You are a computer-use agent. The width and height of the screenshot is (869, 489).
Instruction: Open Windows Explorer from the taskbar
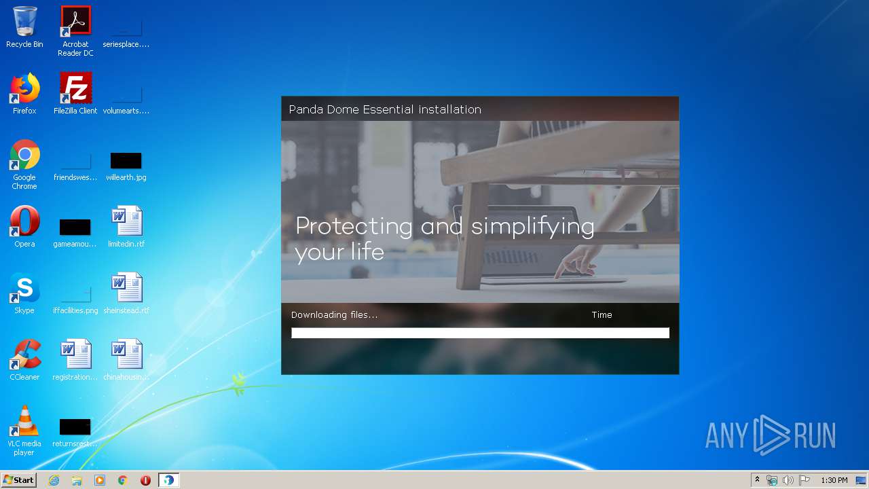[77, 480]
